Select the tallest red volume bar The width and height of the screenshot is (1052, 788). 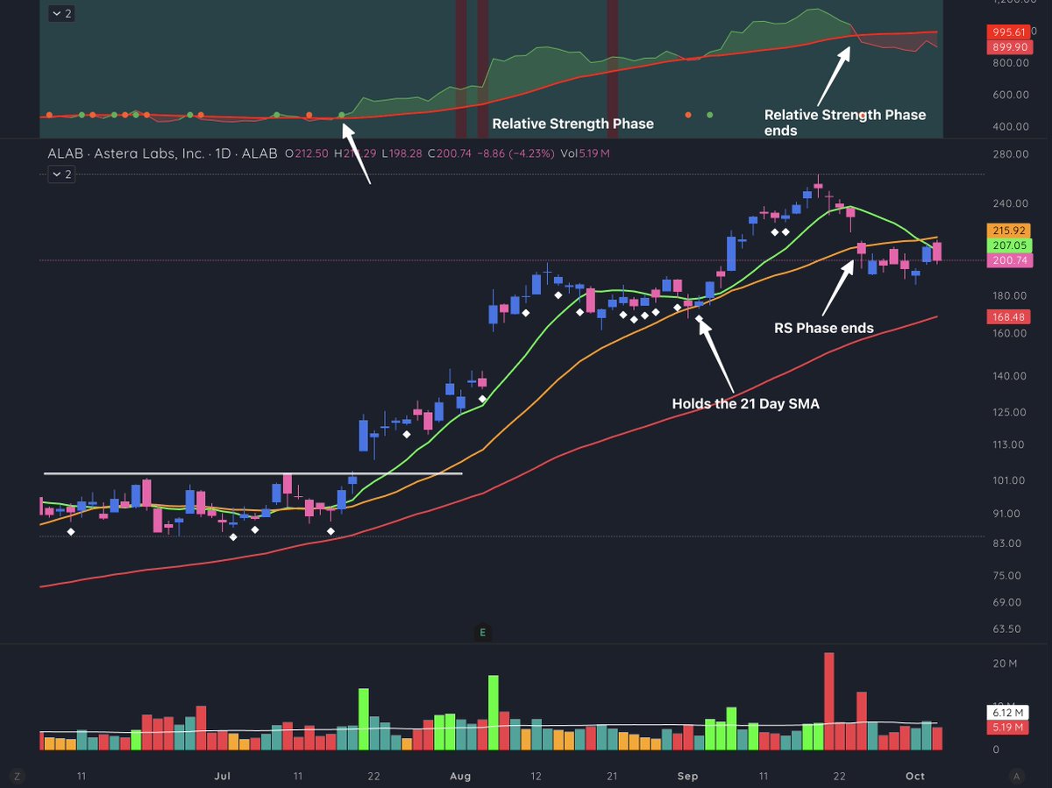pyautogui.click(x=829, y=701)
